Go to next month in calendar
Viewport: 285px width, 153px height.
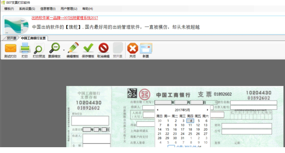point(207,110)
